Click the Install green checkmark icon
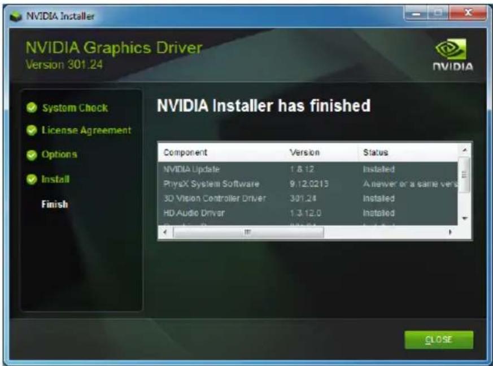The width and height of the screenshot is (493, 366). [x=32, y=179]
